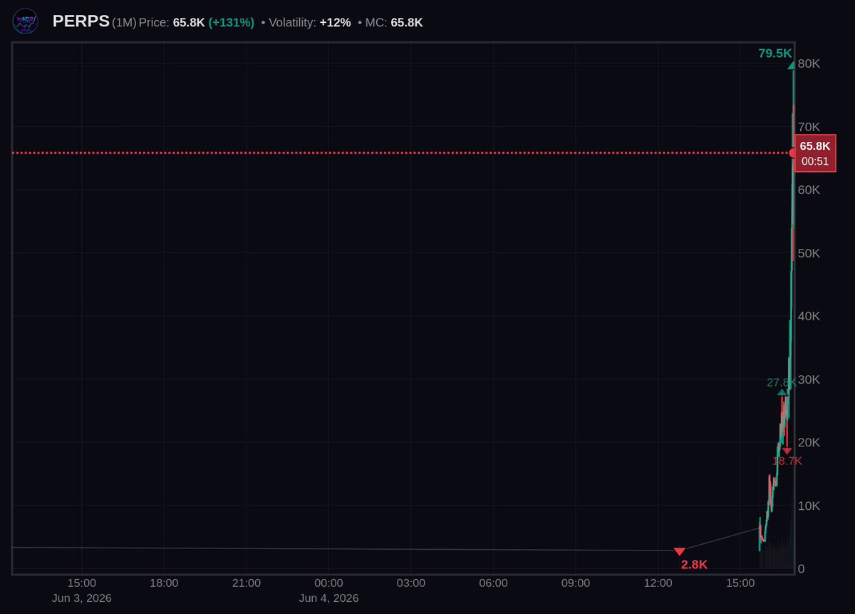The width and height of the screenshot is (855, 614).
Task: Click the 00:51 candle countdown timer
Action: pos(815,162)
